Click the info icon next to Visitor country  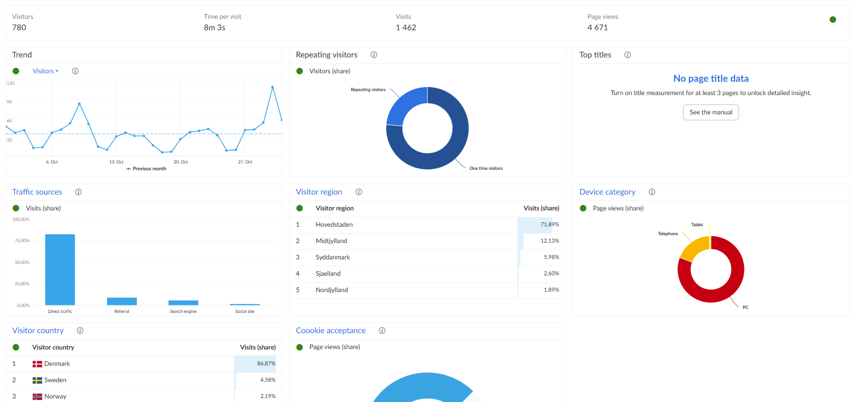click(x=80, y=331)
